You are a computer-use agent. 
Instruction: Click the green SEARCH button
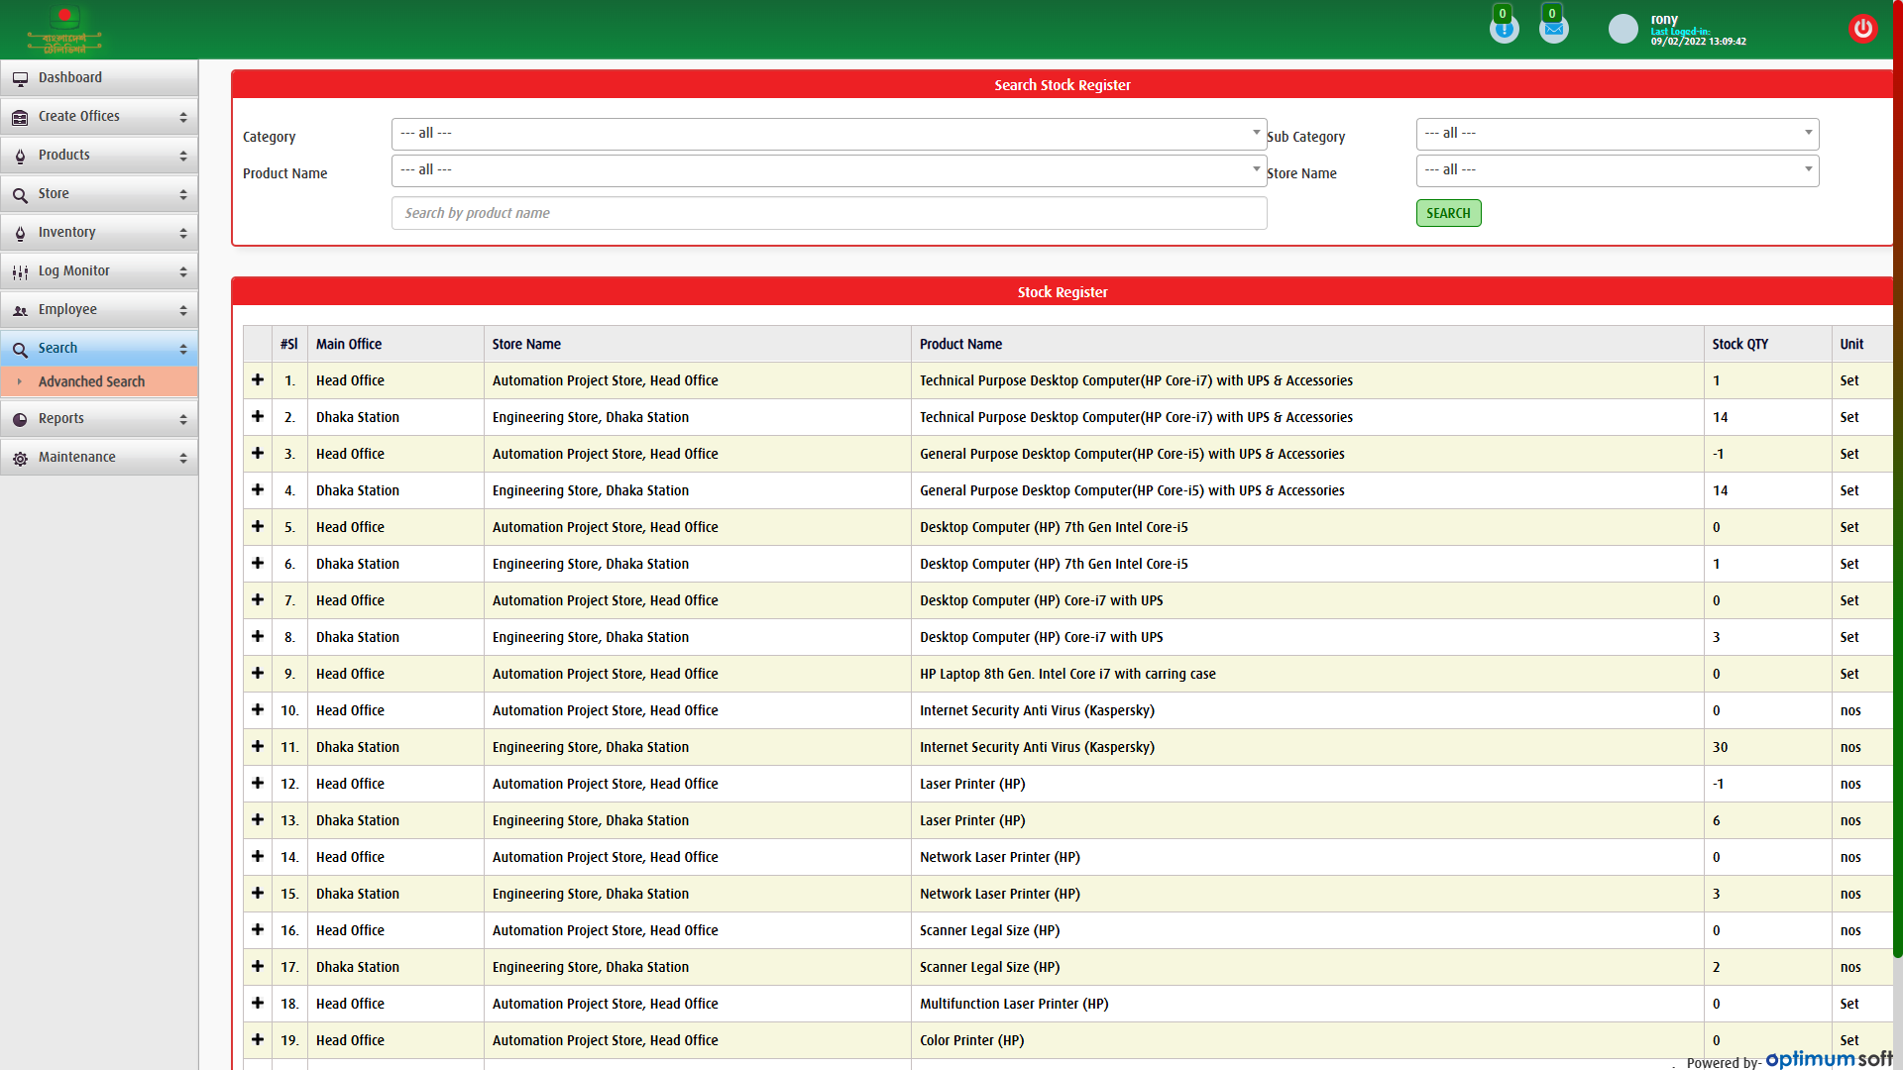[1448, 213]
